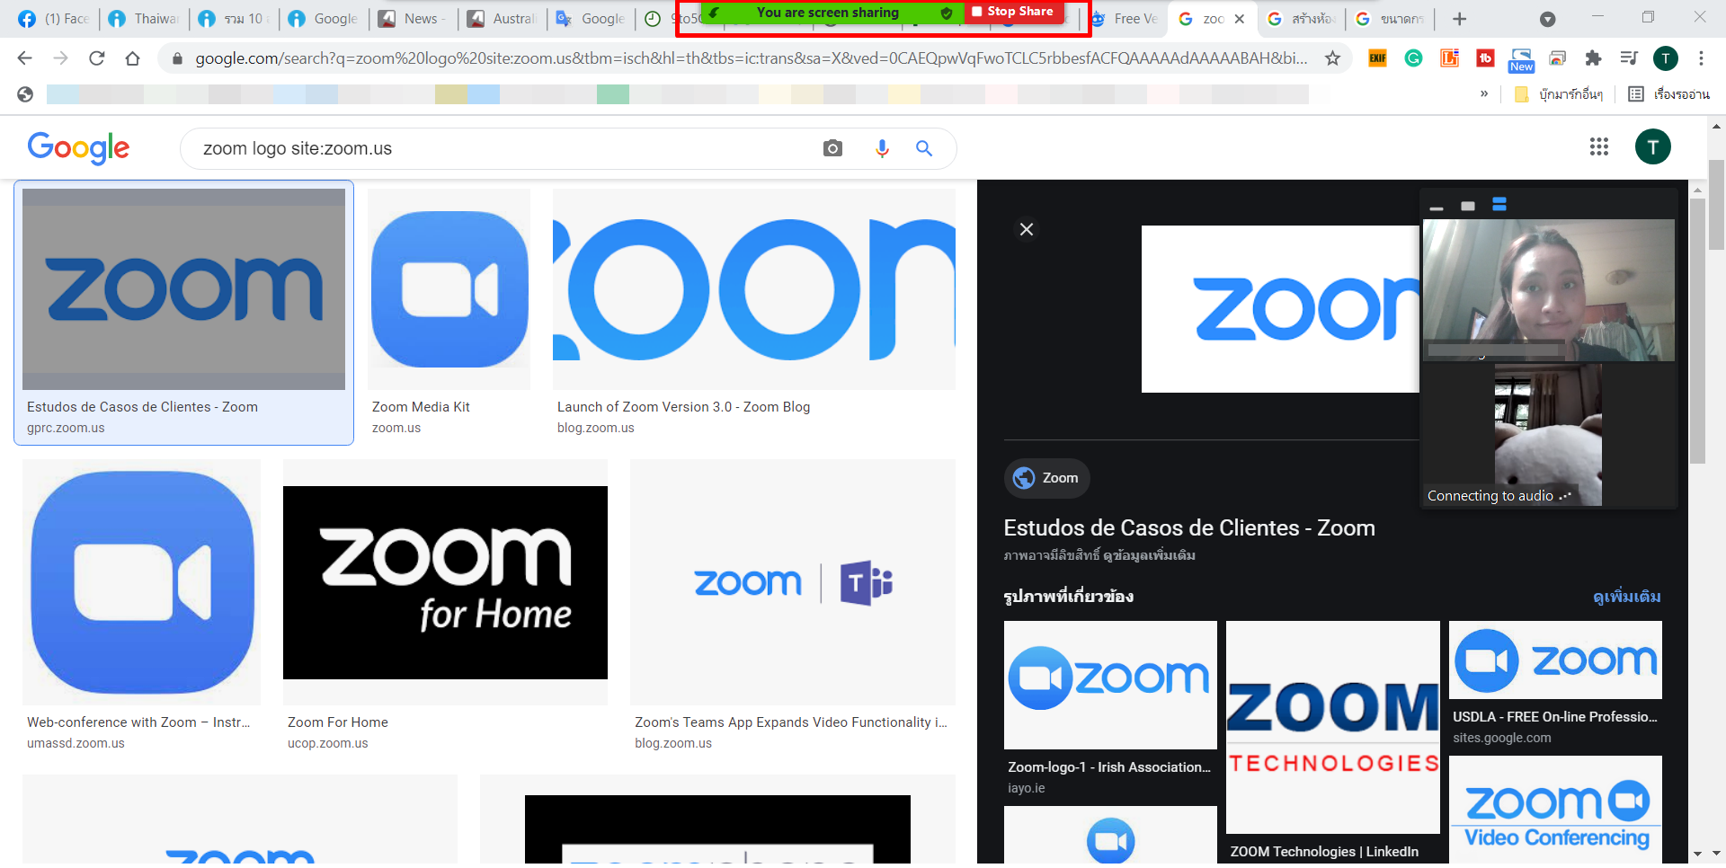Minimize the Zoom floating video panel

(x=1437, y=207)
